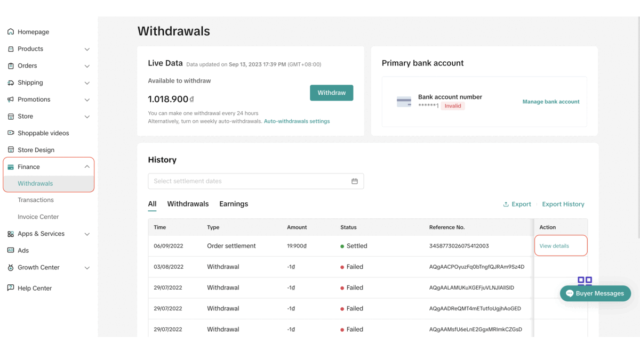Click the Shoppable videos icon in sidebar
The height and width of the screenshot is (354, 640).
(x=11, y=133)
